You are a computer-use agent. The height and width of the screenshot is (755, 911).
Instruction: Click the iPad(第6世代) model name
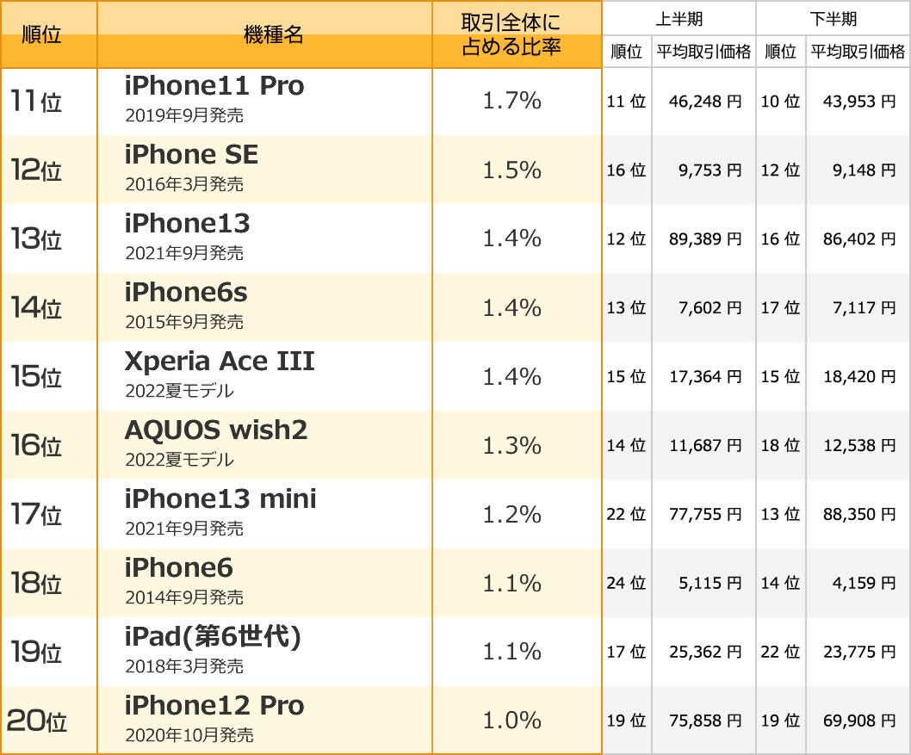[x=213, y=636]
